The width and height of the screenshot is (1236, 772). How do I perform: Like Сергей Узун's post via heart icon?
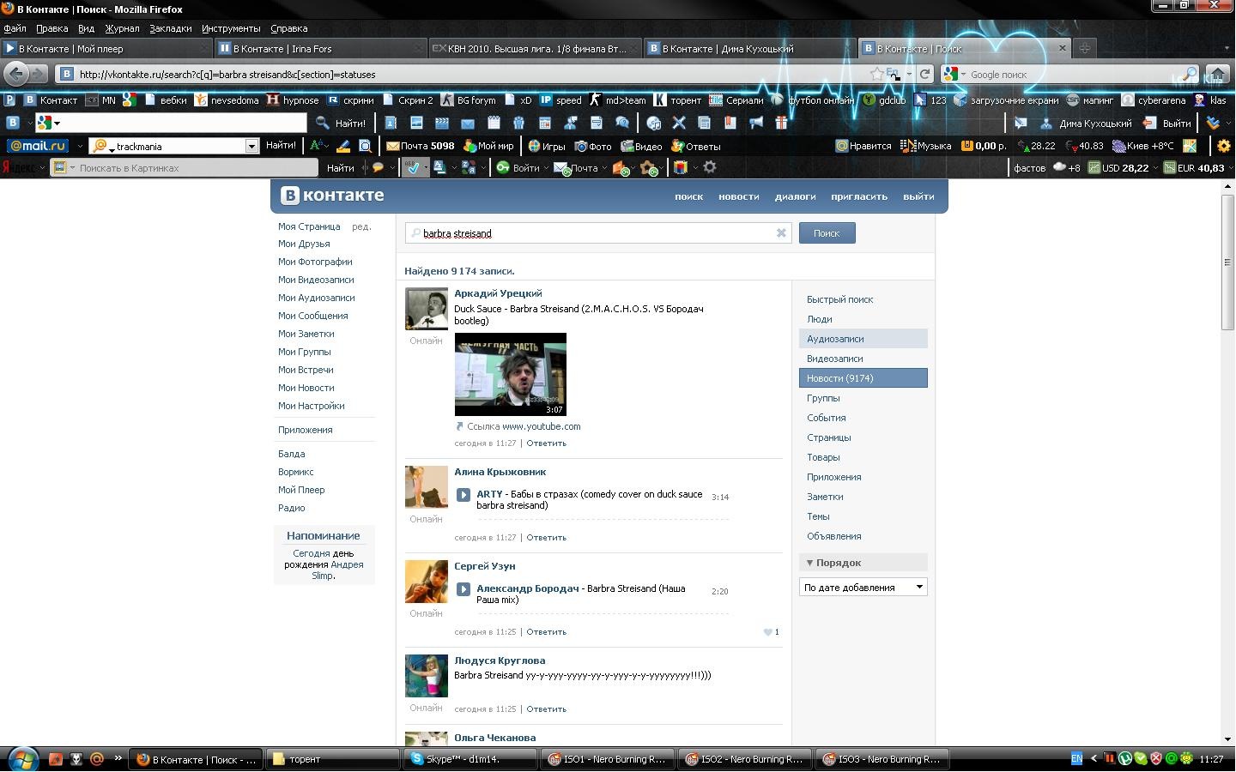(768, 632)
